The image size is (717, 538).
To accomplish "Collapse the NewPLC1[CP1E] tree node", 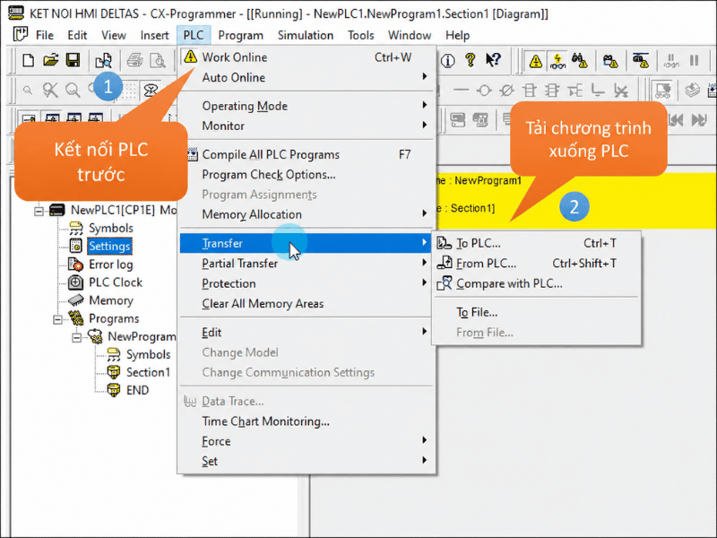I will click(39, 211).
